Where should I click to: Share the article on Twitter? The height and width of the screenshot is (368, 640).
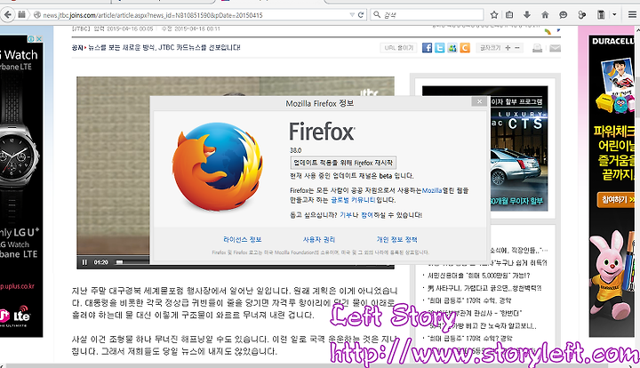440,48
